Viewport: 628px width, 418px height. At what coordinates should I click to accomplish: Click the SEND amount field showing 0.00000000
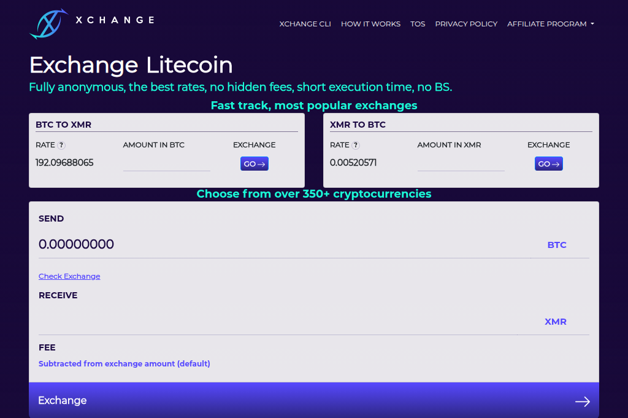point(76,244)
